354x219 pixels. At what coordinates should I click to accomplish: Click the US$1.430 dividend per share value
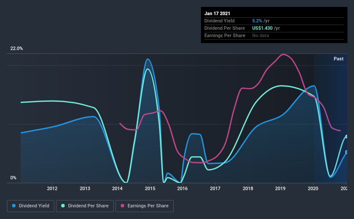pyautogui.click(x=262, y=28)
